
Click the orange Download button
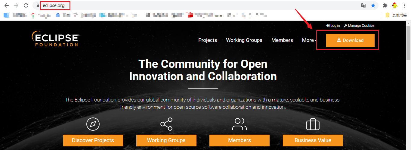point(350,40)
